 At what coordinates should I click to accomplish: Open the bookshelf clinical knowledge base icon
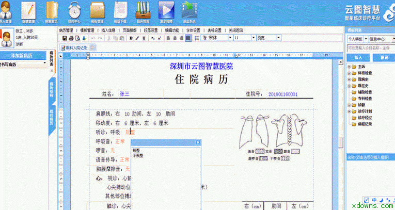coord(143,12)
